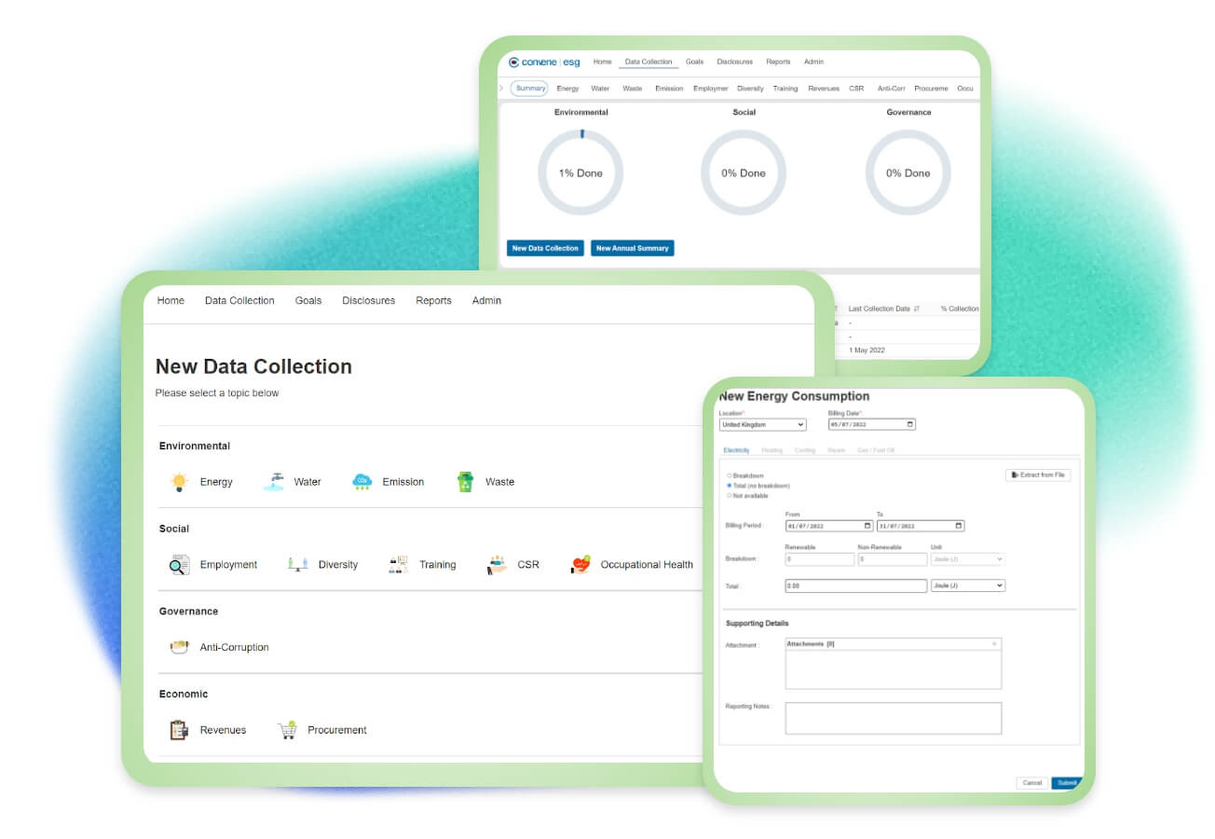Select the Procurement shopping cart icon

point(287,730)
